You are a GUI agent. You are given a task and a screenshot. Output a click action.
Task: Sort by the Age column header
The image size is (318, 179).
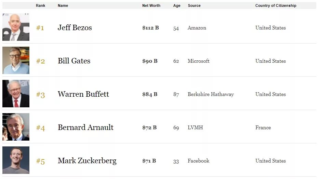point(177,5)
